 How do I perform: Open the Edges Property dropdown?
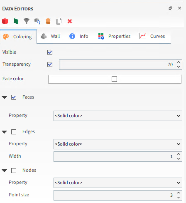pos(118,144)
